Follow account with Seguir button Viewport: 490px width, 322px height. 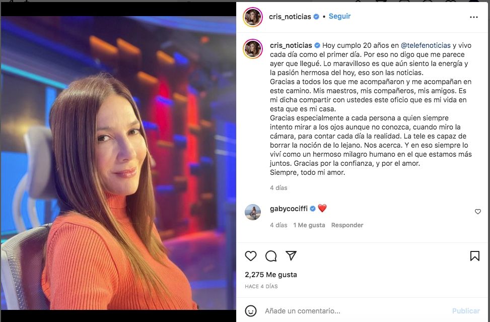(x=339, y=16)
